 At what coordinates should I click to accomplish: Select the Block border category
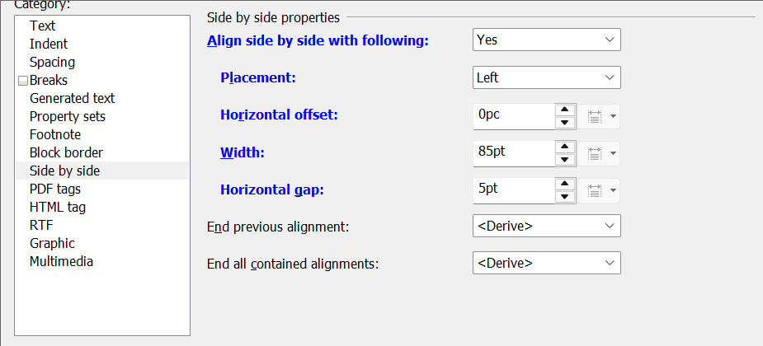pyautogui.click(x=66, y=152)
